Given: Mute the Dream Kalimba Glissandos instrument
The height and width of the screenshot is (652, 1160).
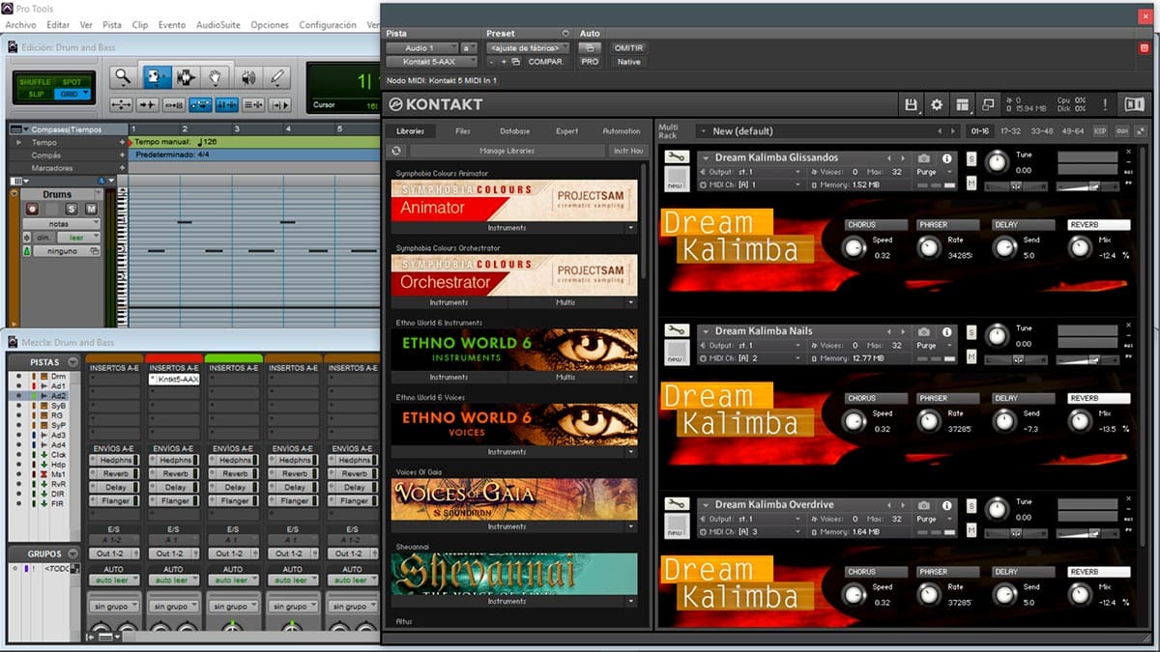Looking at the screenshot, I should coord(971,183).
